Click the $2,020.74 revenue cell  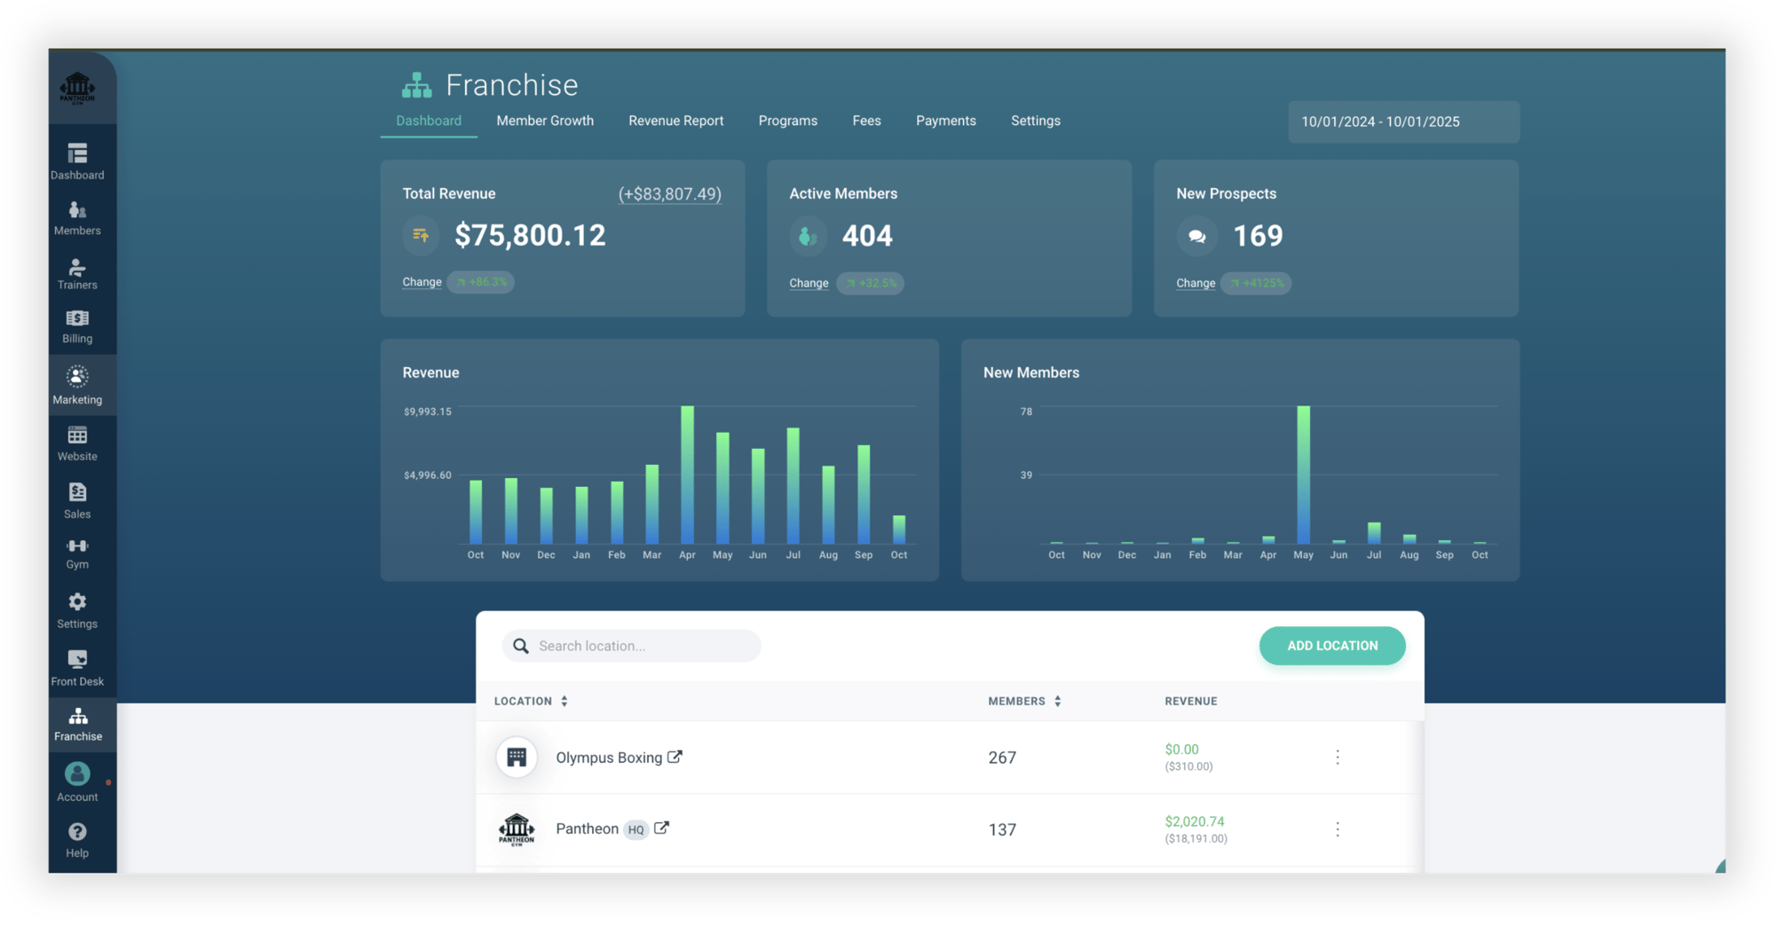pos(1195,821)
